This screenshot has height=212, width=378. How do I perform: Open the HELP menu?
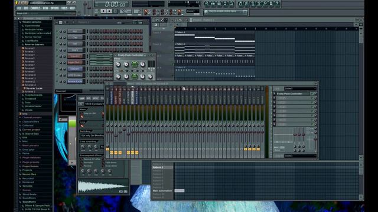[72, 8]
